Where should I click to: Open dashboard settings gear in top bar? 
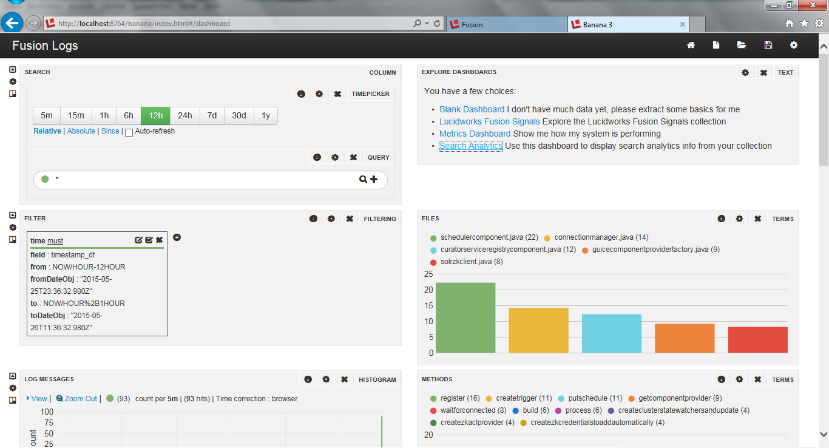tap(794, 46)
